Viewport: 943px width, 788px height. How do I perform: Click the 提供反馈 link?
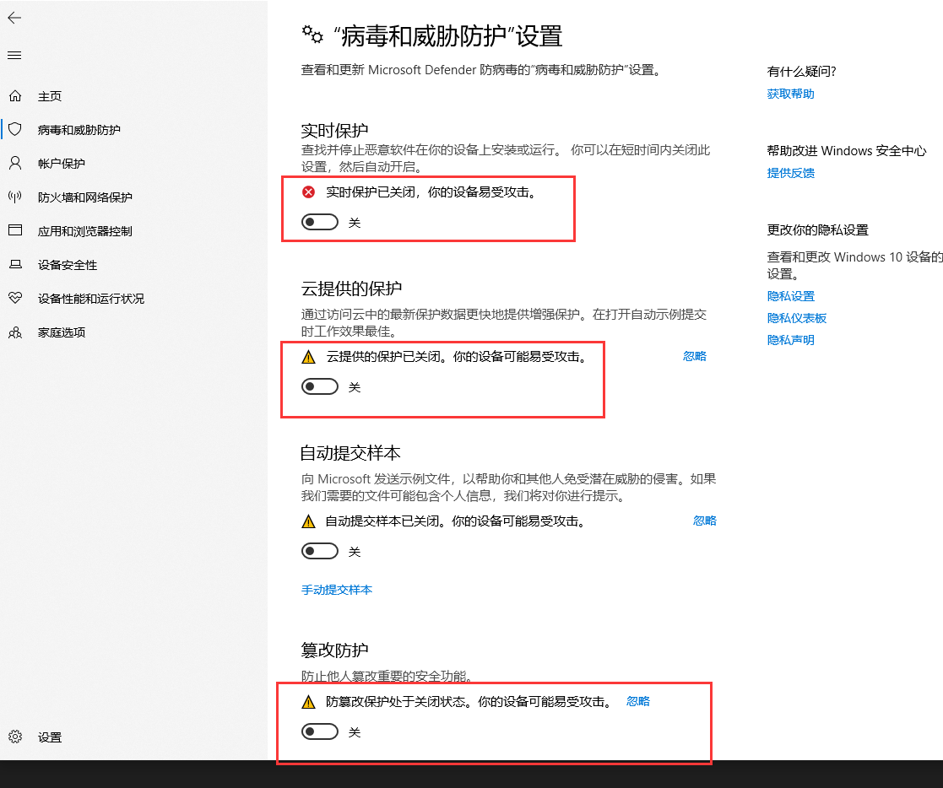pyautogui.click(x=791, y=173)
